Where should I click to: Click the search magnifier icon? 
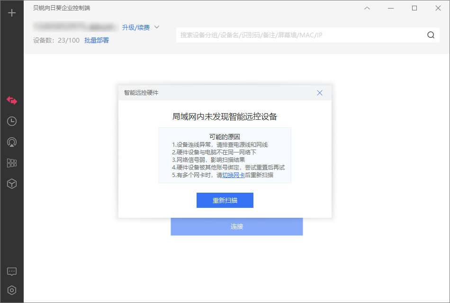tap(431, 35)
